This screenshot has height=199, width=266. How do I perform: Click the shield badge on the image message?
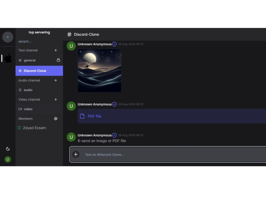point(114,44)
